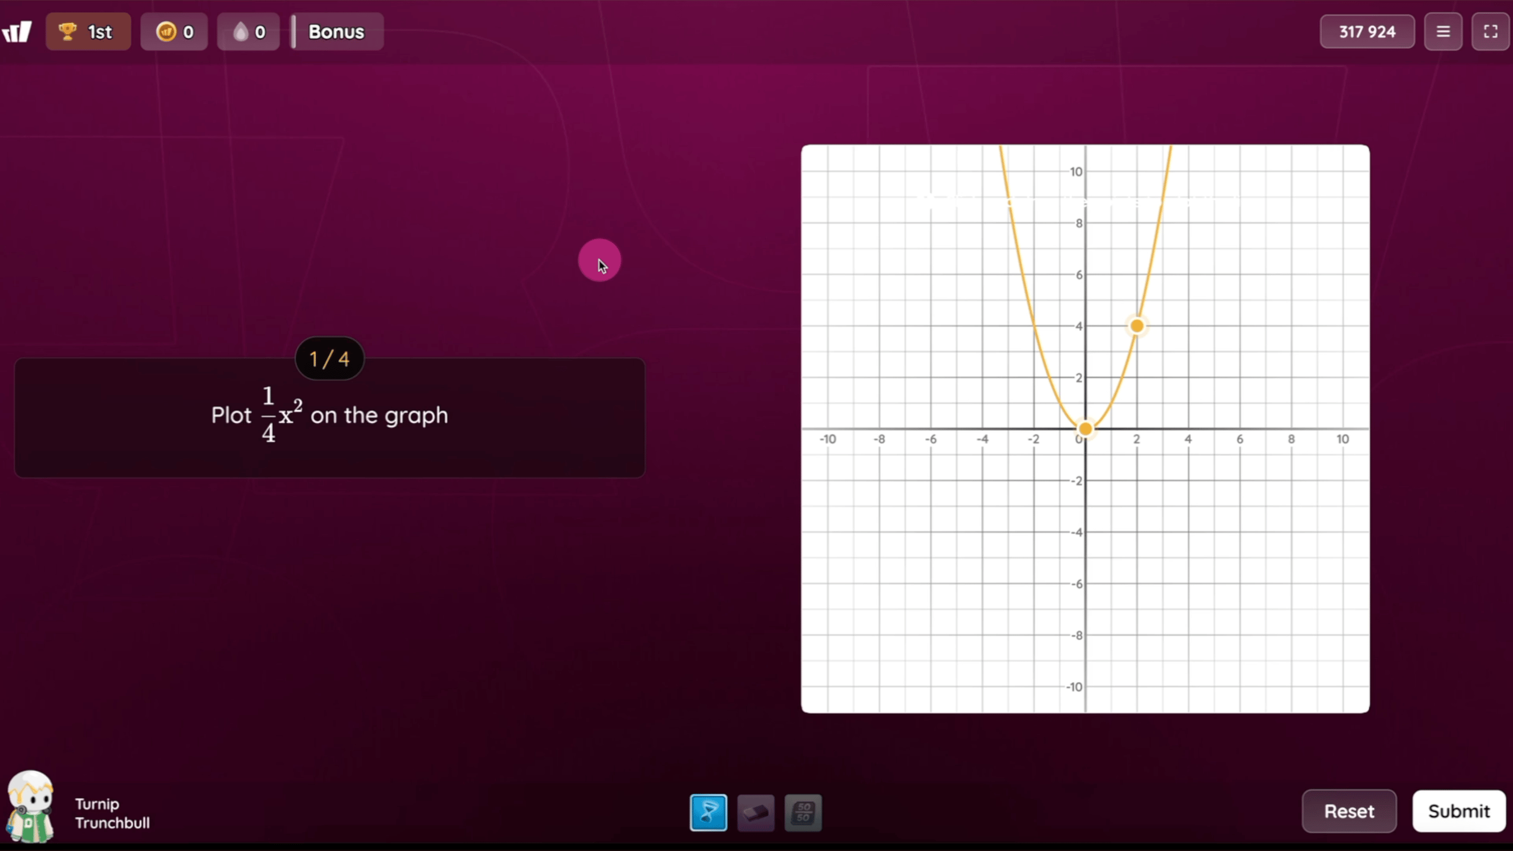The height and width of the screenshot is (851, 1513).
Task: Enter fullscreen mode
Action: tap(1491, 32)
